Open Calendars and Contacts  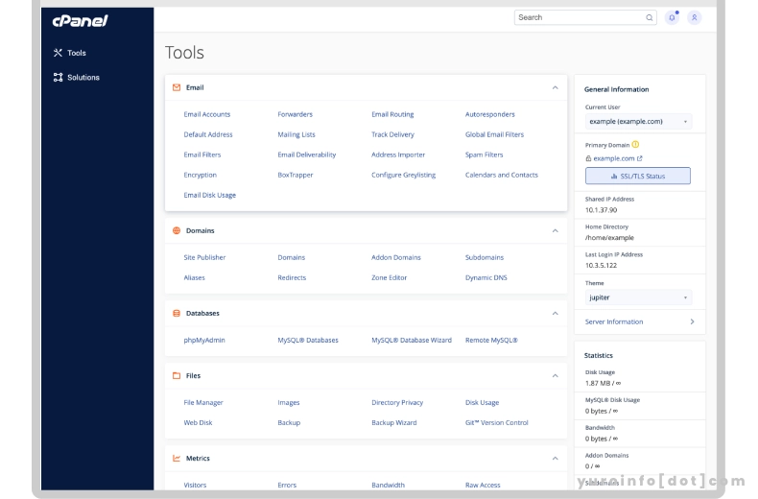(501, 175)
